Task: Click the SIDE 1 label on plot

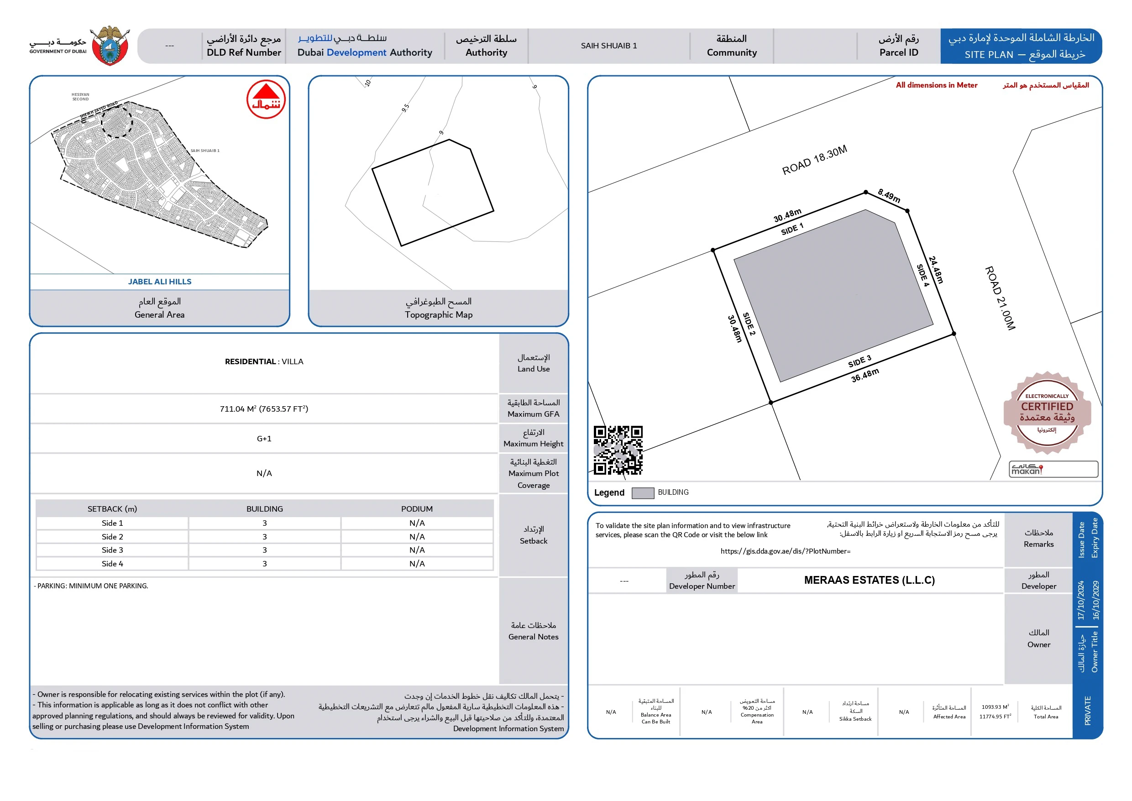Action: pyautogui.click(x=792, y=230)
